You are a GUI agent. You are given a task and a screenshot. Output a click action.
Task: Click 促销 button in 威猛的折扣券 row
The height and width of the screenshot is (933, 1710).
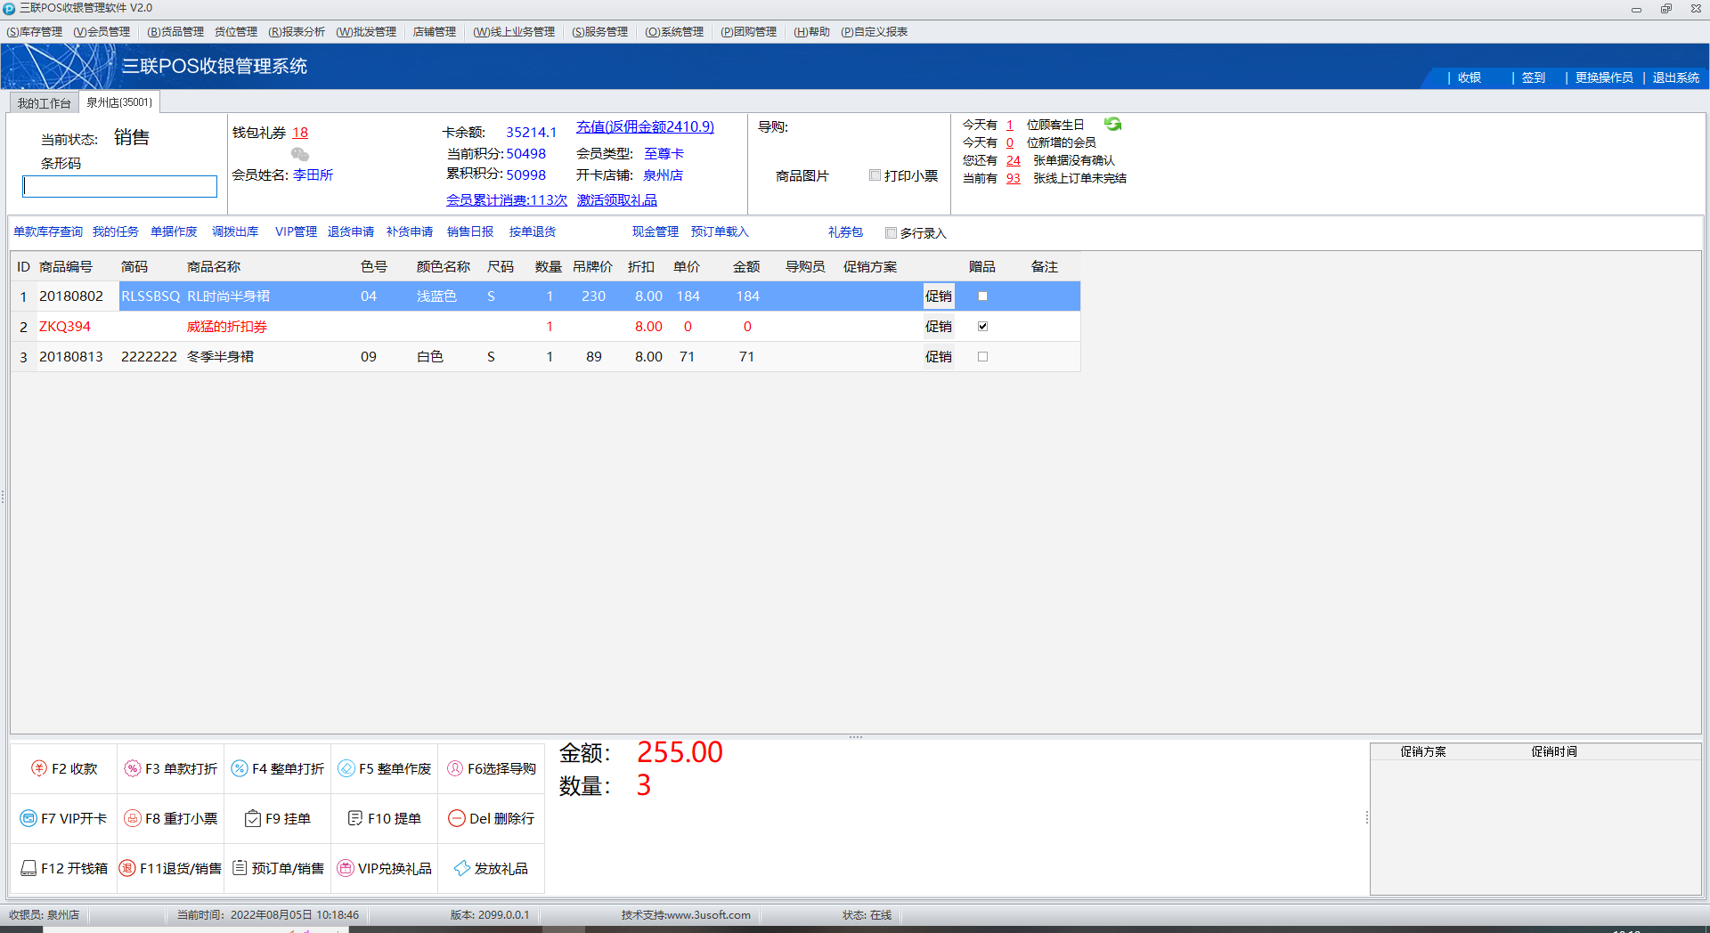[x=939, y=327]
